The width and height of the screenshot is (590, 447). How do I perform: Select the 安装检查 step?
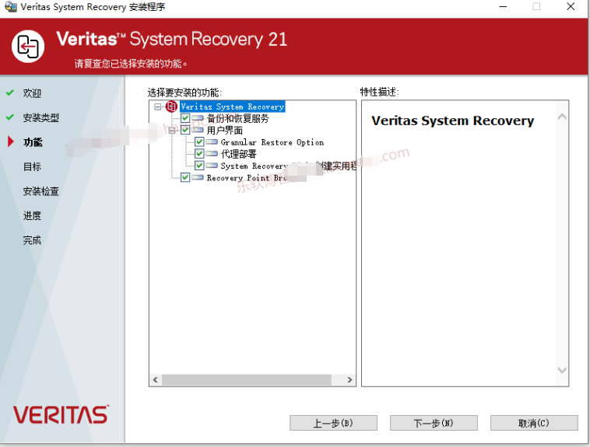tap(41, 191)
